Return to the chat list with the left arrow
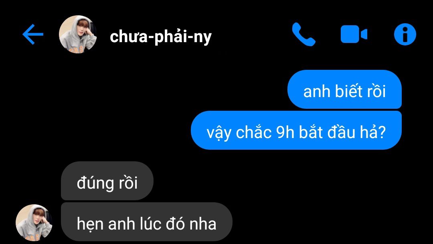433x244 pixels. click(x=33, y=34)
